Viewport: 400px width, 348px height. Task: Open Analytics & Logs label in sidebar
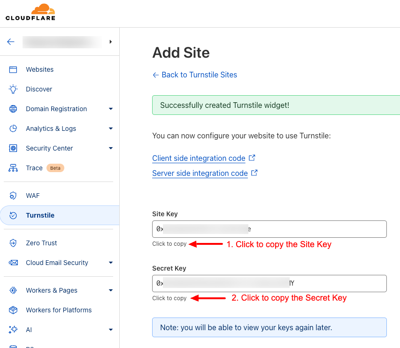[51, 129]
